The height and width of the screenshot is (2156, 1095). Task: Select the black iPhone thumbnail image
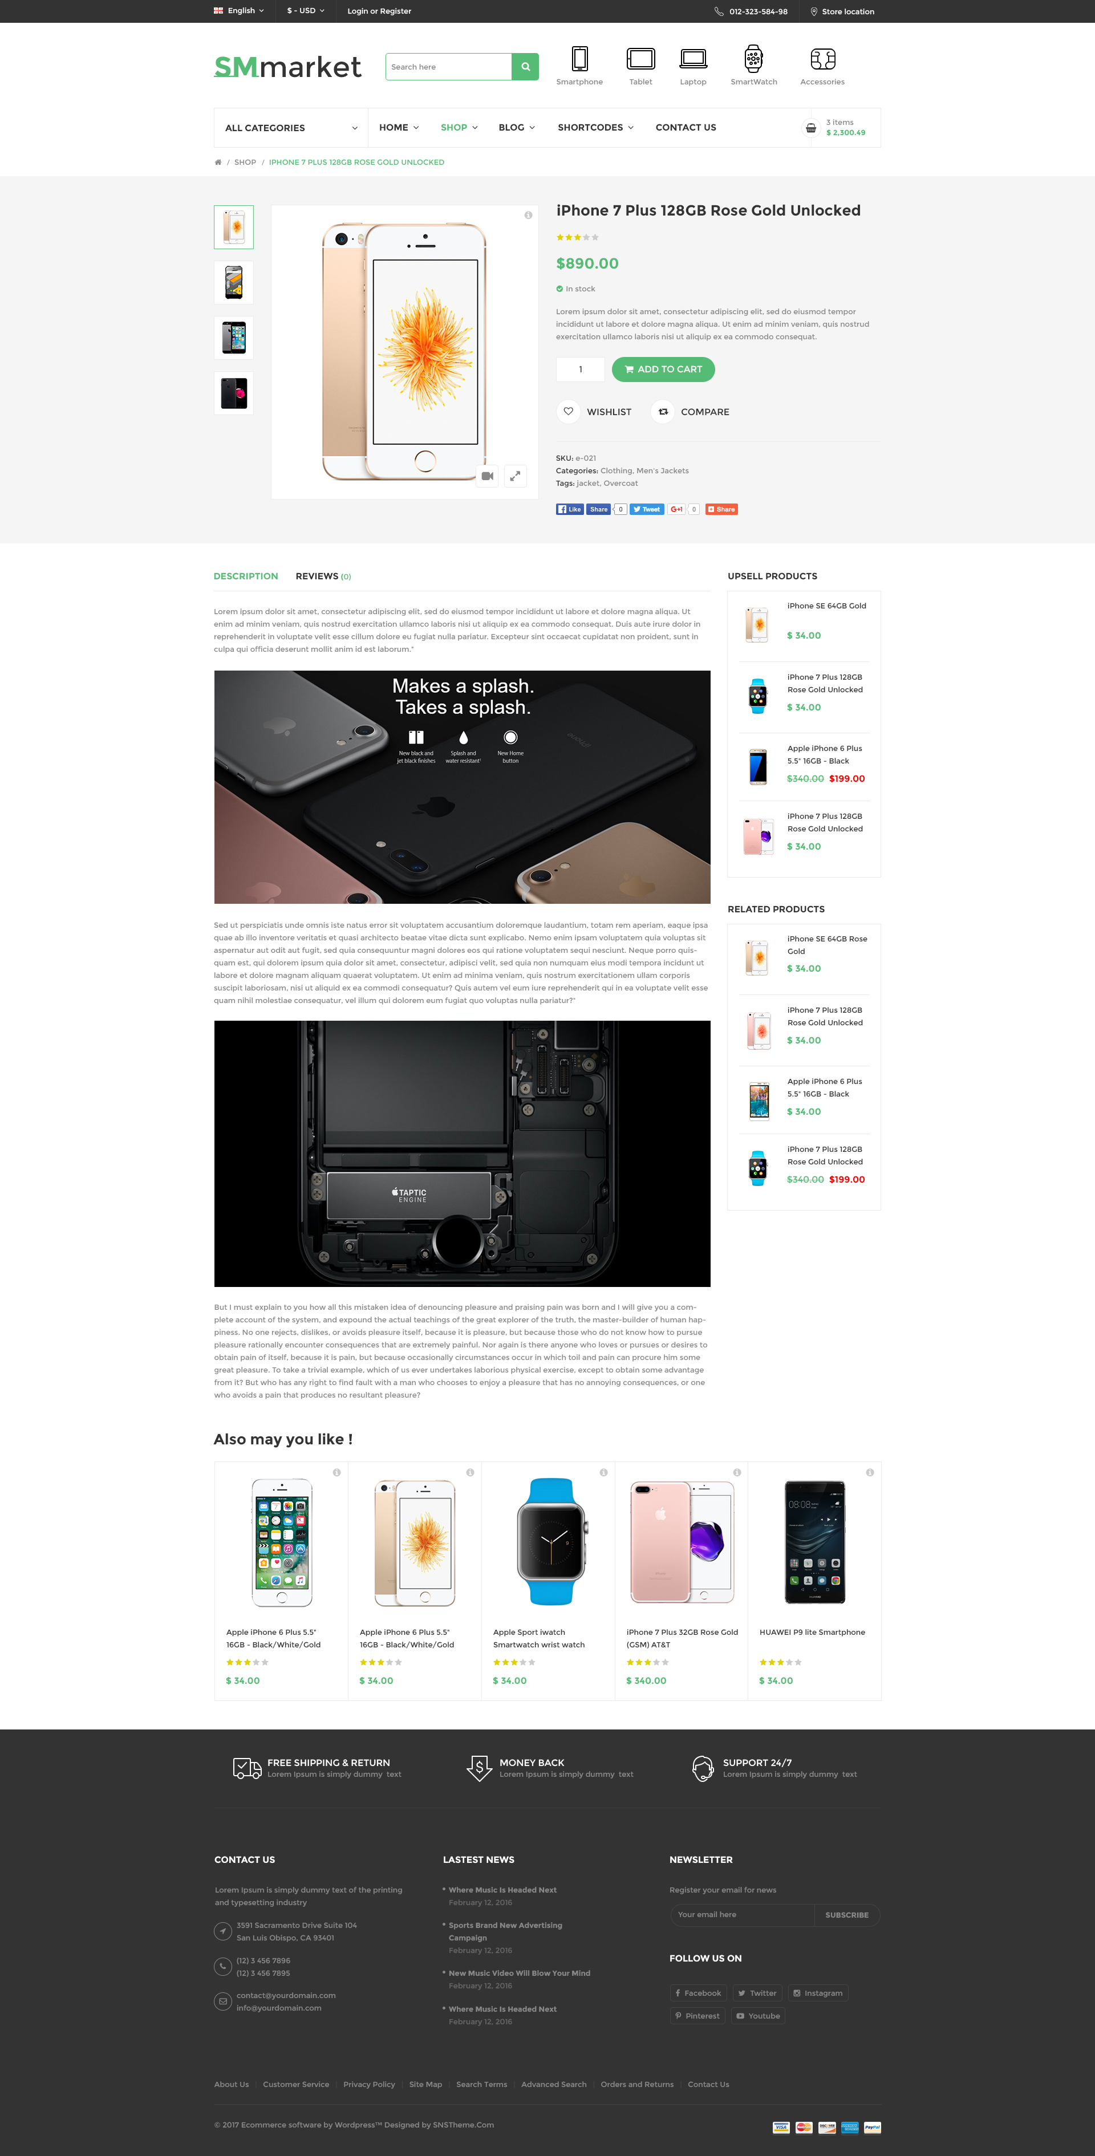coord(234,393)
